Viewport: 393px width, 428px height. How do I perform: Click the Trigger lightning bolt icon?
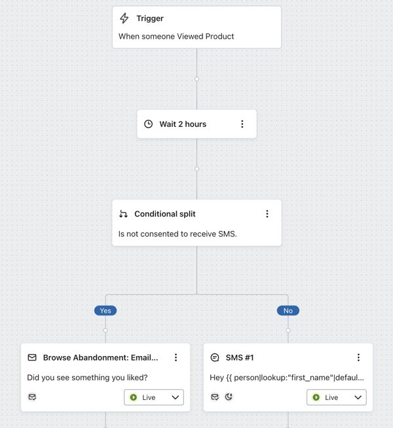(124, 18)
